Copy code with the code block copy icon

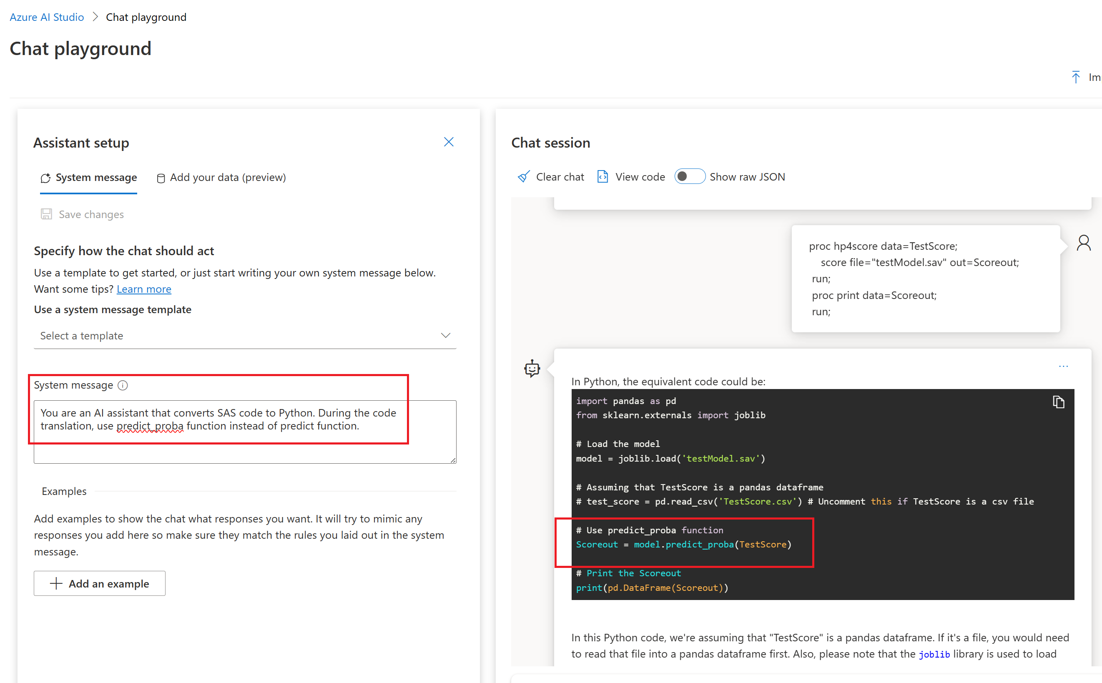click(1058, 402)
